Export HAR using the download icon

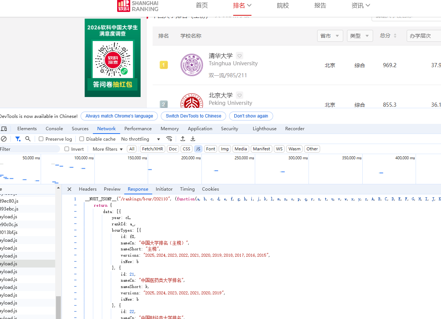(193, 138)
